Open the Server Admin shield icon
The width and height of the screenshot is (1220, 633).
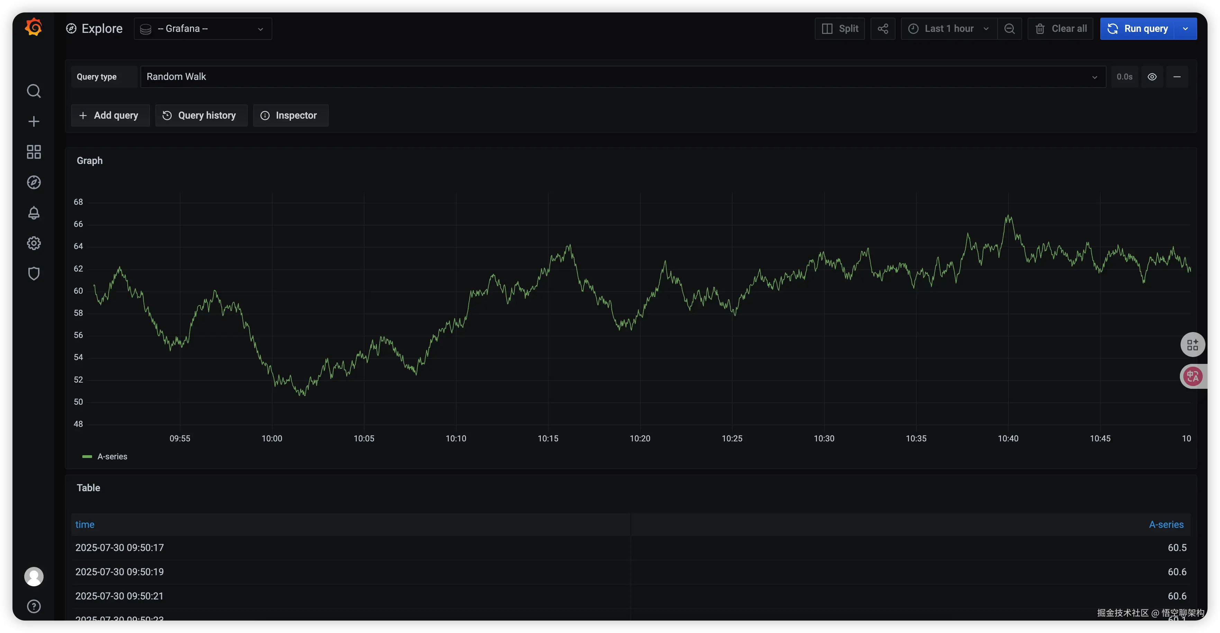pyautogui.click(x=34, y=274)
